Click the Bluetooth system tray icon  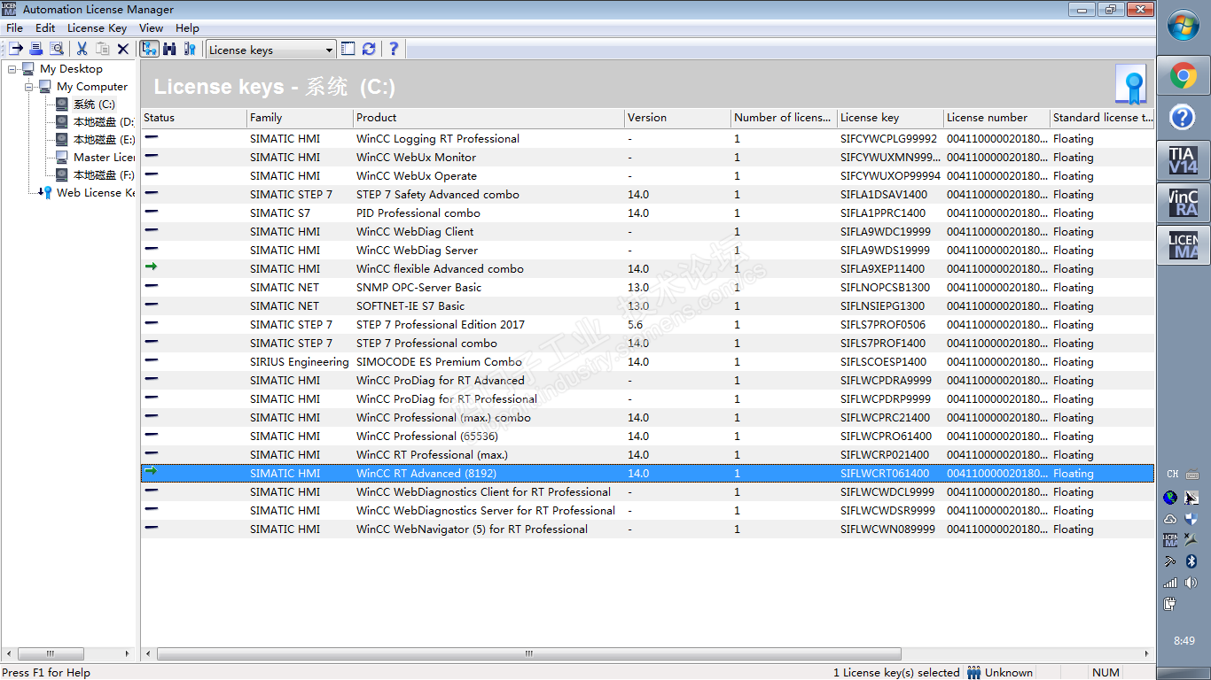coord(1192,561)
